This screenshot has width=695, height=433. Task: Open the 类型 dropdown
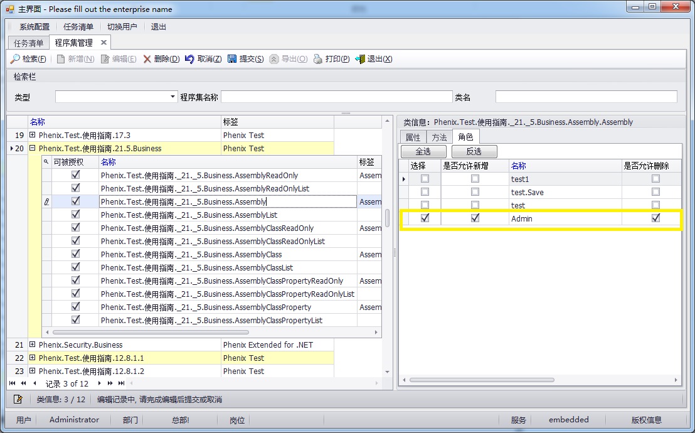[x=172, y=97]
